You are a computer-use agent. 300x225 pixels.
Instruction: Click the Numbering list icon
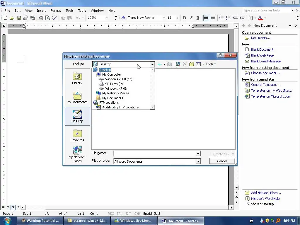pyautogui.click(x=221, y=18)
